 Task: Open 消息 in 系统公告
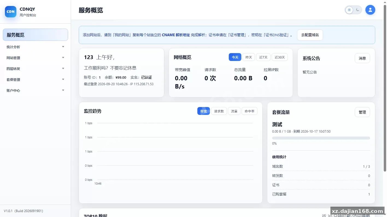(362, 58)
